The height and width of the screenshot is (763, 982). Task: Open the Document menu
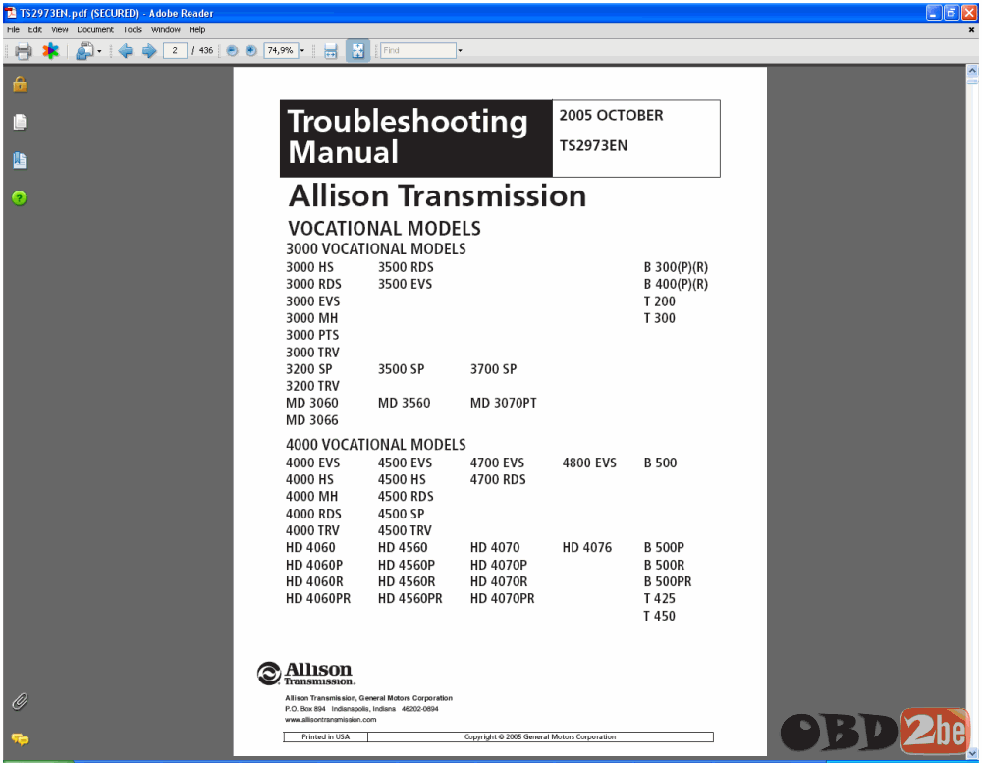(x=95, y=29)
